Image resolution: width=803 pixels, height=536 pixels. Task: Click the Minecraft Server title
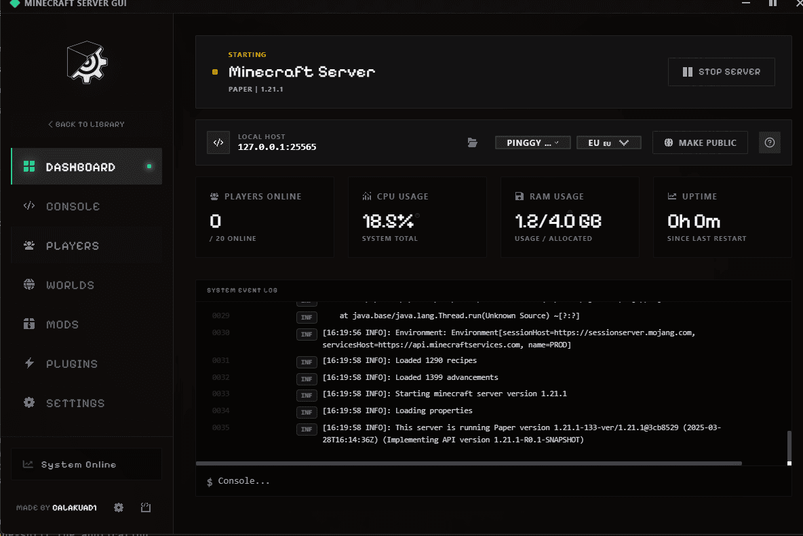point(302,72)
